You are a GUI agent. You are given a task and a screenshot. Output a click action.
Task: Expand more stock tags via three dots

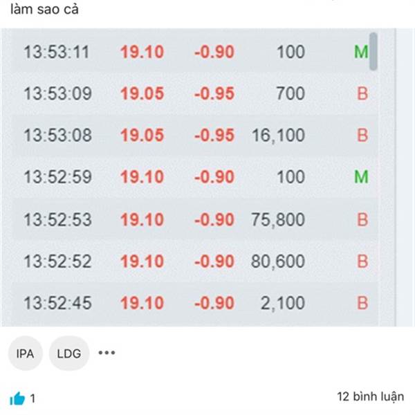pyautogui.click(x=107, y=353)
